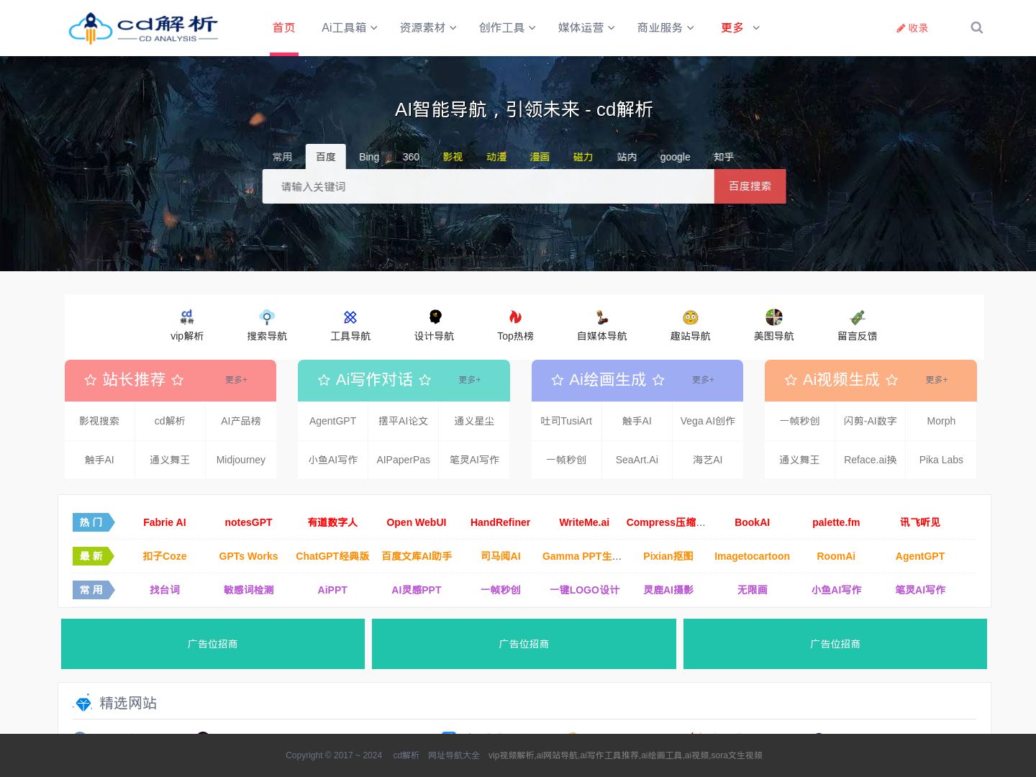Select the 站内 search tab
Image resolution: width=1036 pixels, height=777 pixels.
627,157
